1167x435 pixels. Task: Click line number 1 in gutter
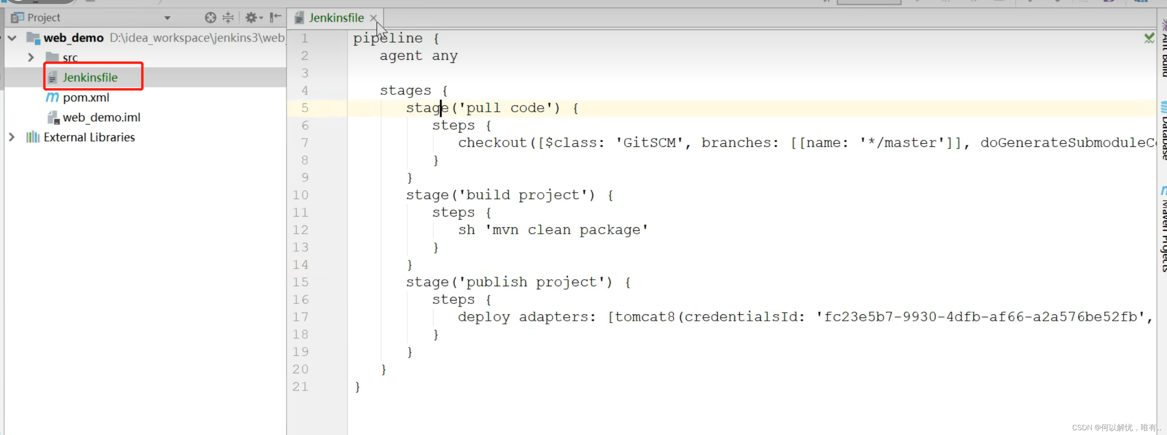click(305, 38)
